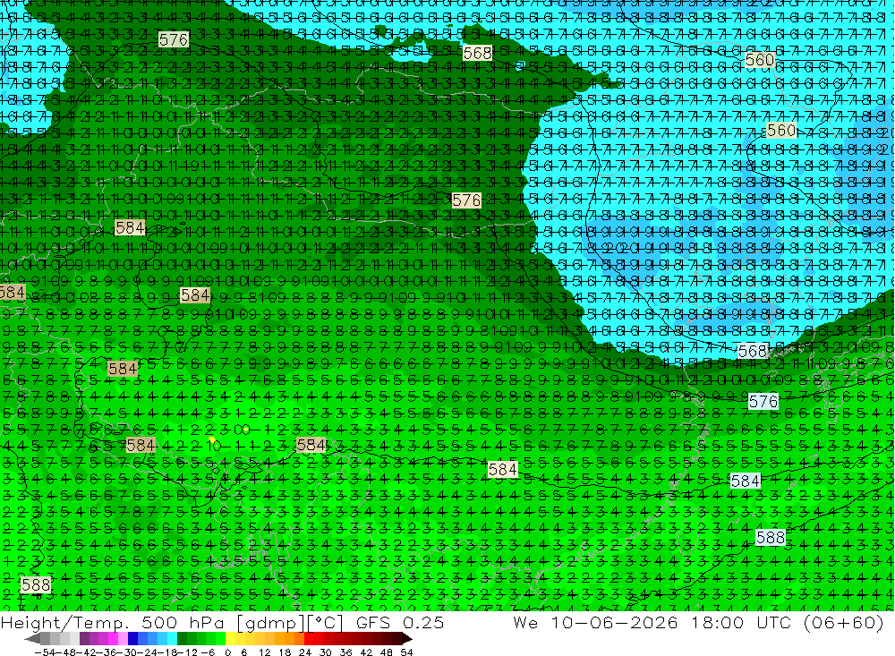Screen dimensions: 895x656
Task: Select the dark blue swatch in the color scale
Action: [132, 639]
